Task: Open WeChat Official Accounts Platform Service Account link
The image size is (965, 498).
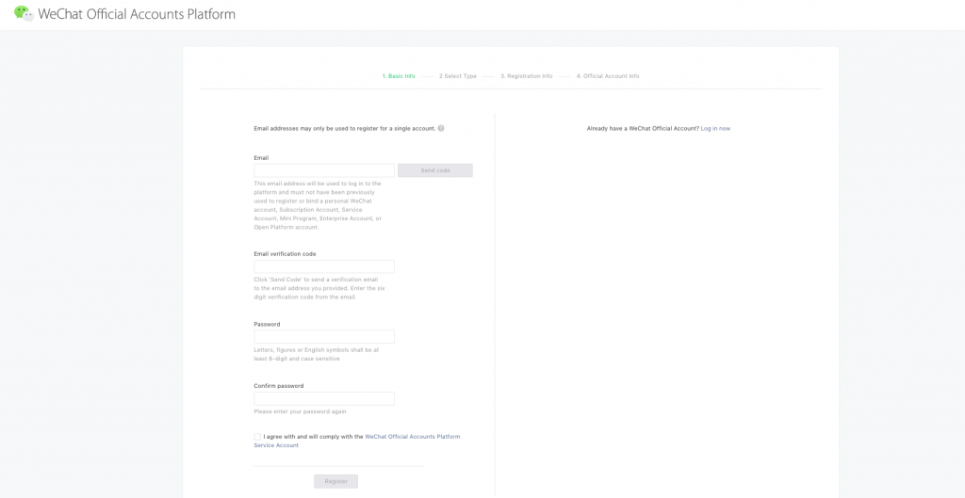Action: [x=357, y=441]
